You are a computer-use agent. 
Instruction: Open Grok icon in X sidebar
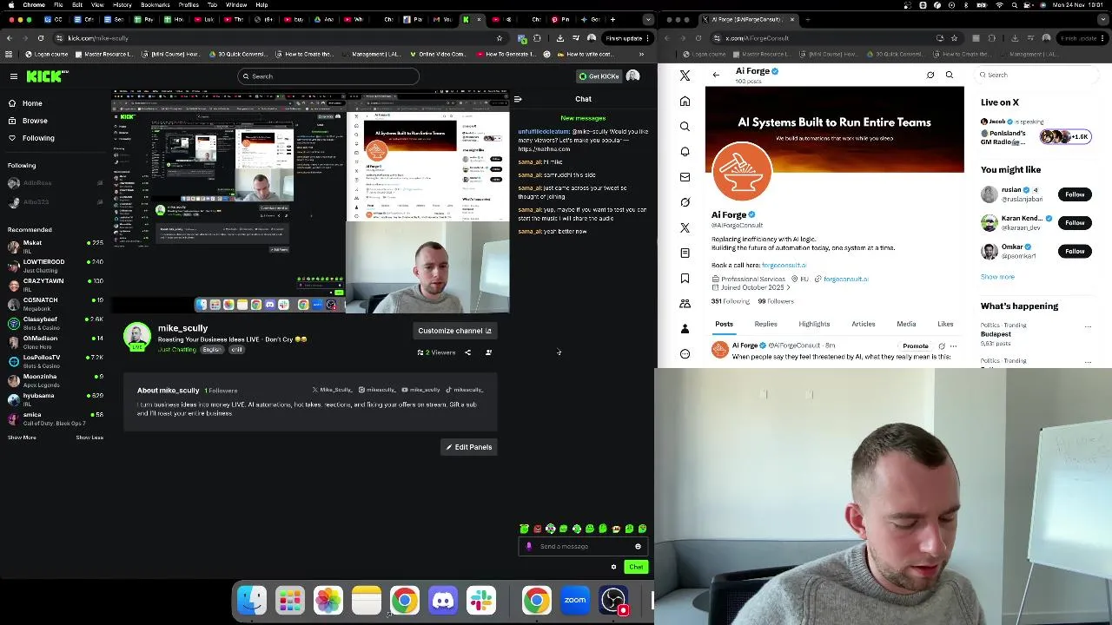click(x=685, y=202)
